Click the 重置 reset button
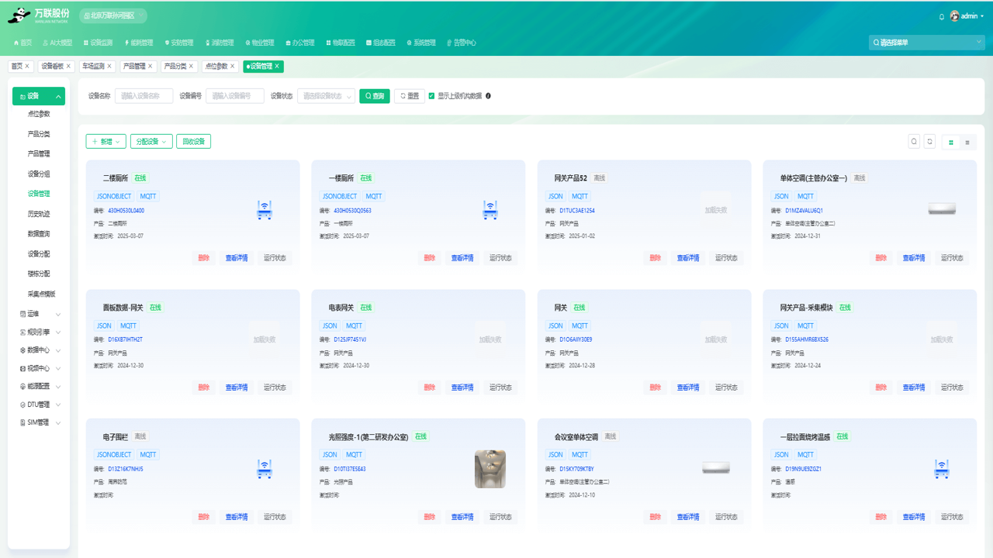 pos(410,96)
